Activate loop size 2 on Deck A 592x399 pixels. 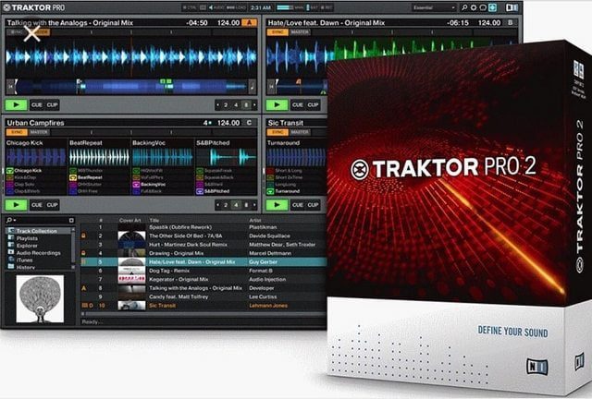tap(226, 105)
